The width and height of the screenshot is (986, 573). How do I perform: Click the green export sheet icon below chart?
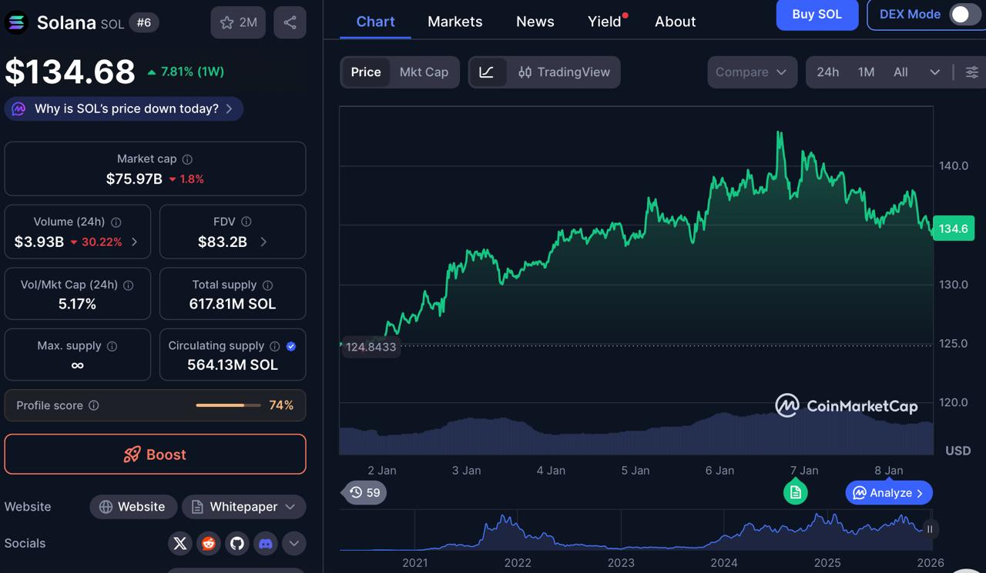point(796,491)
